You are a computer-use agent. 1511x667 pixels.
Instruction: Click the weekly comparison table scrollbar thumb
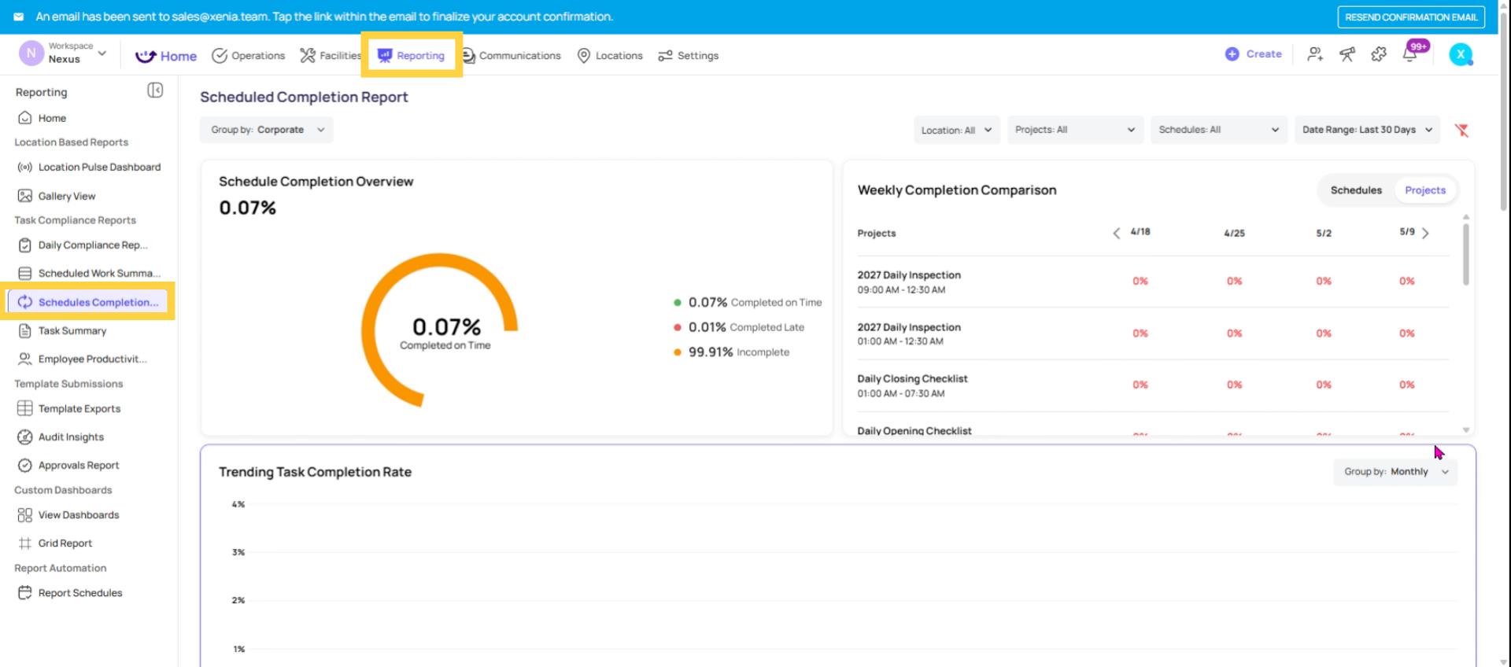[x=1465, y=254]
